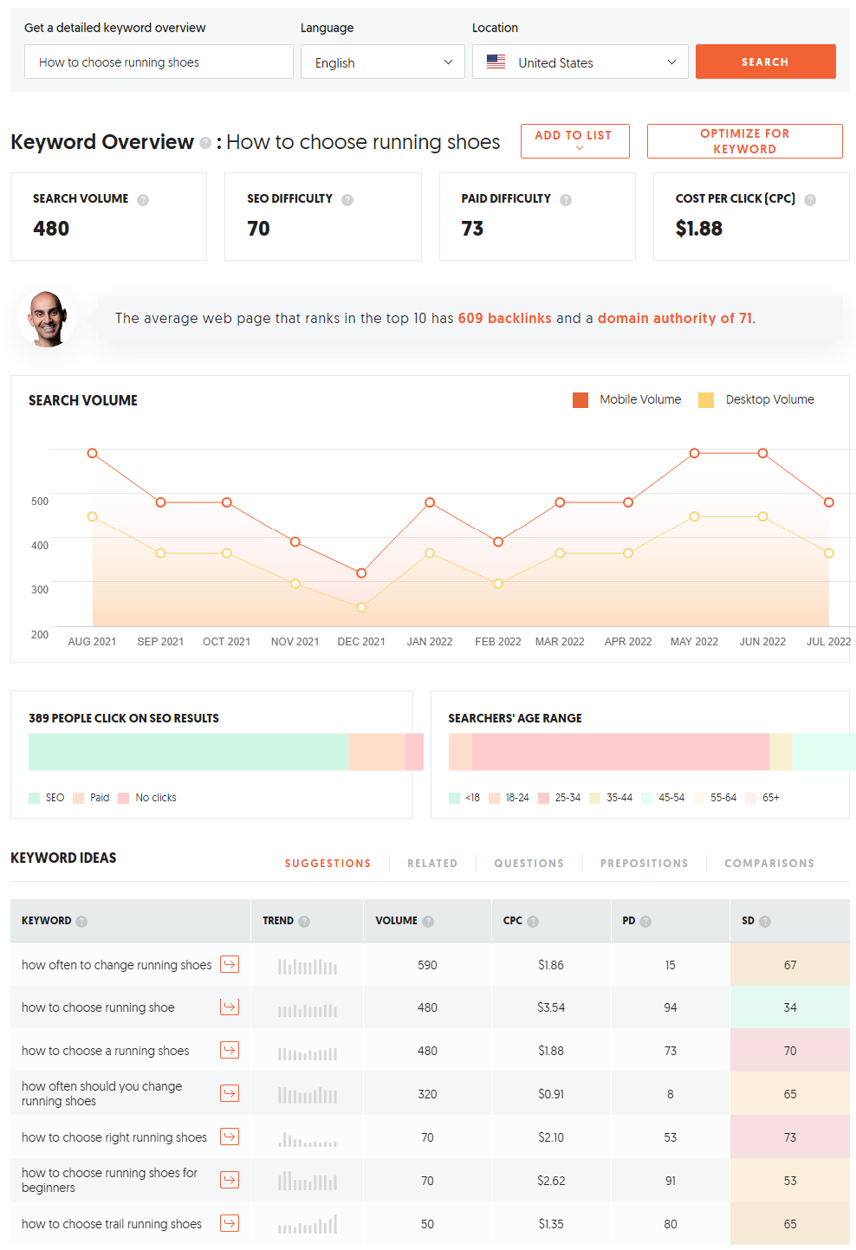Screen dimensions: 856x1250
Task: Click the orange SEO legend color swatch
Action: 35,797
